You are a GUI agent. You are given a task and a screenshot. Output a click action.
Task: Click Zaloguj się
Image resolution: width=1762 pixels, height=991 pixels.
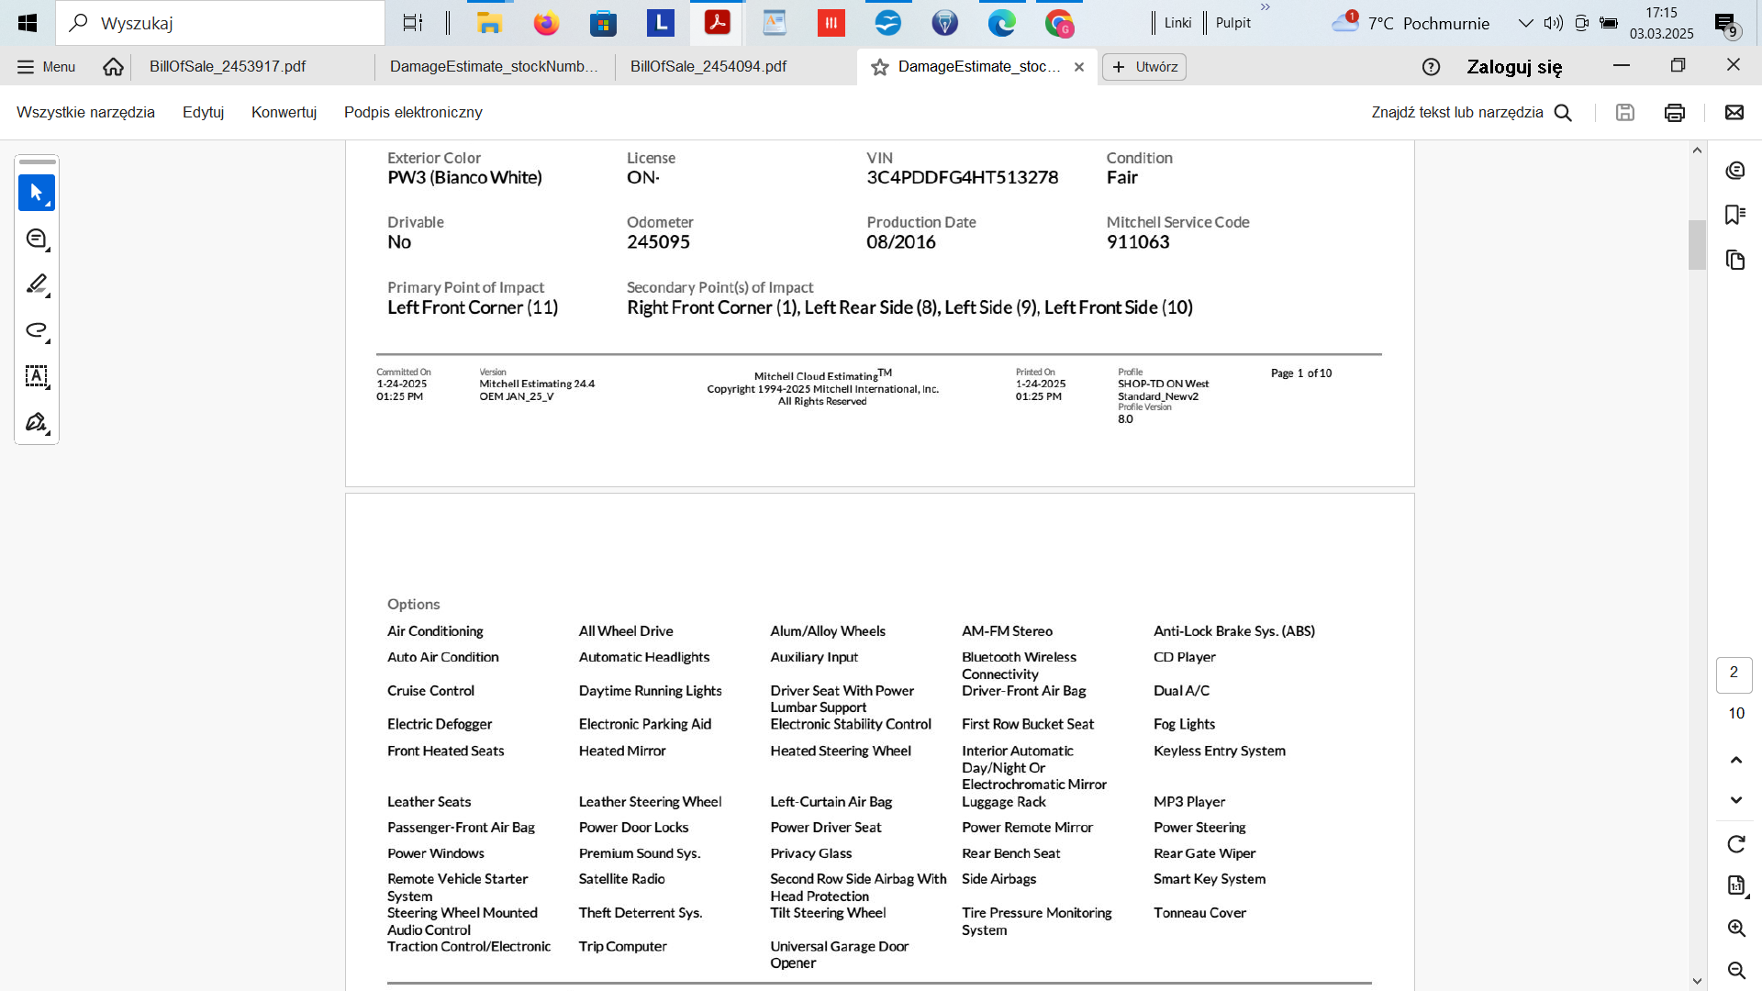tap(1514, 67)
